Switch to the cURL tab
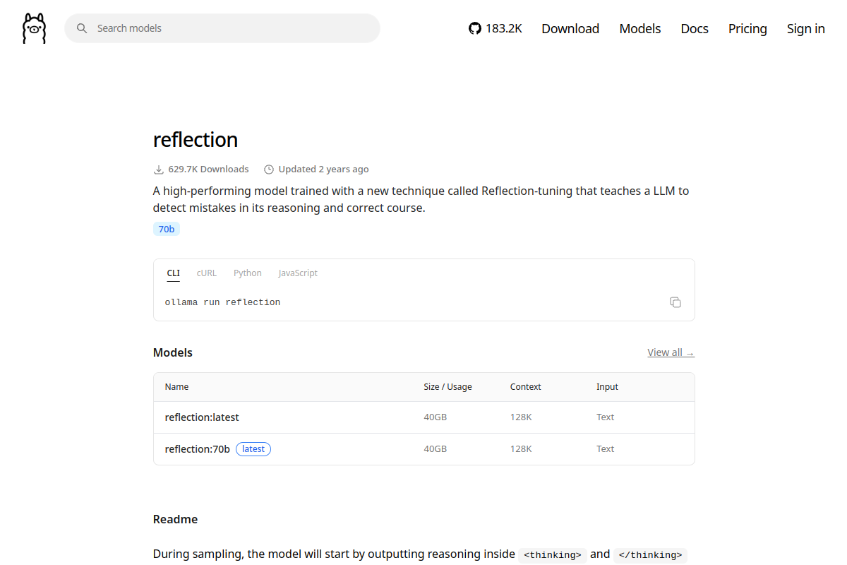This screenshot has width=847, height=565. tap(207, 273)
